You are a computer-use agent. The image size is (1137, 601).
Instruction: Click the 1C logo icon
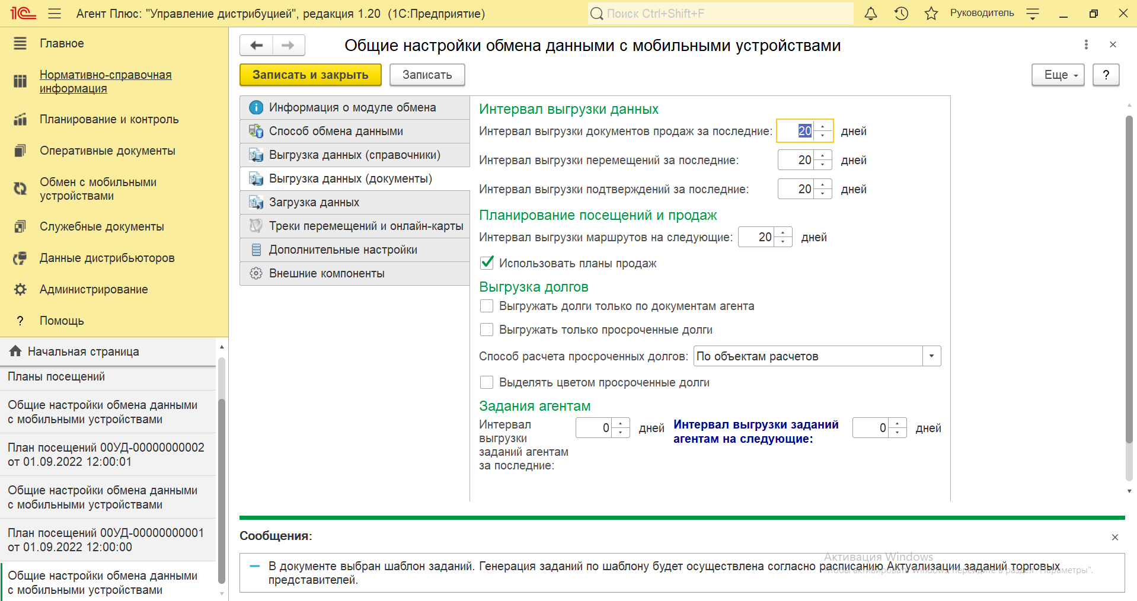(23, 13)
